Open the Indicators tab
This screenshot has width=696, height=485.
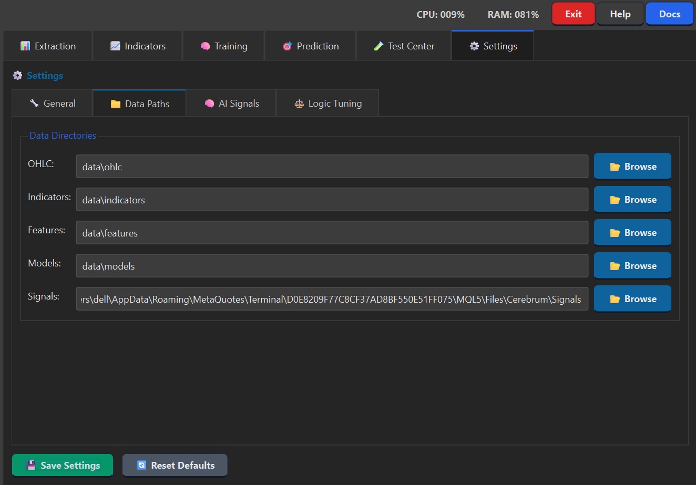(137, 46)
